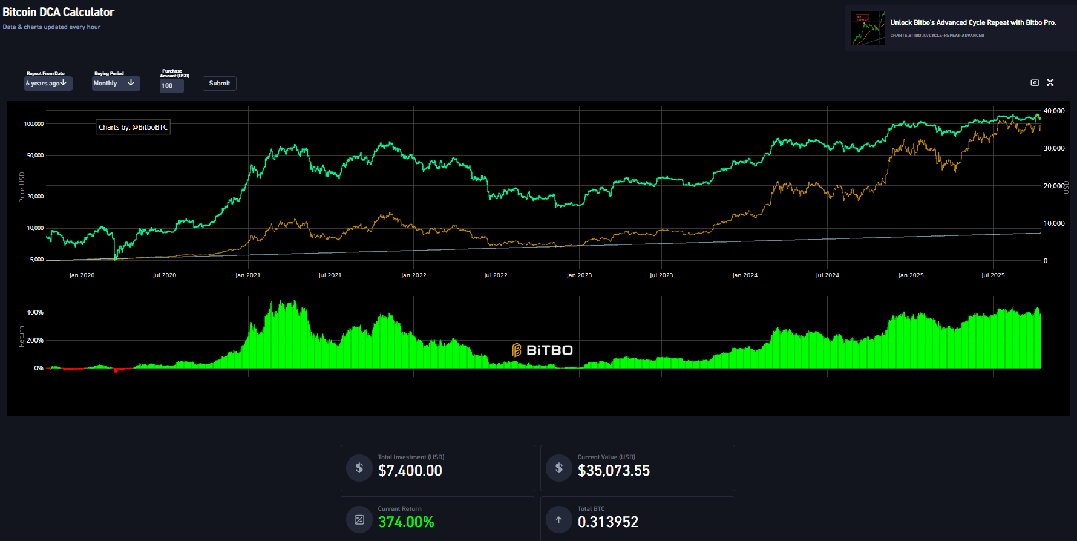Viewport: 1077px width, 541px height.
Task: Click the dollar icon beside Total Investment
Action: pyautogui.click(x=359, y=468)
